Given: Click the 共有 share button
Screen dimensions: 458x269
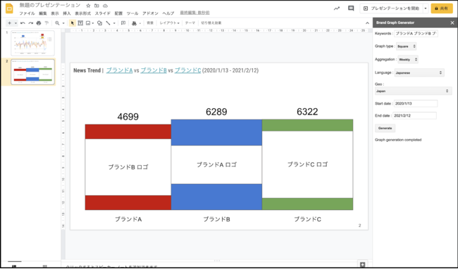Looking at the screenshot, I should click(x=442, y=8).
